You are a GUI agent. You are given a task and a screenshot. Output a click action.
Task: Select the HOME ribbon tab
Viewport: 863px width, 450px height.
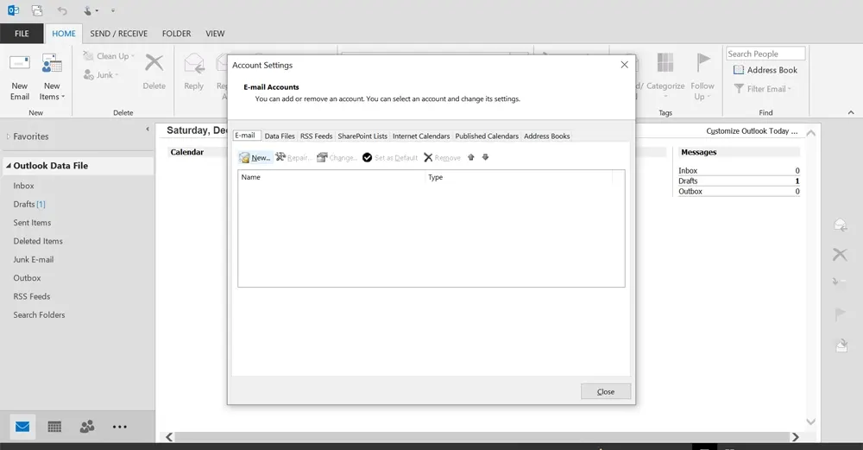(64, 34)
